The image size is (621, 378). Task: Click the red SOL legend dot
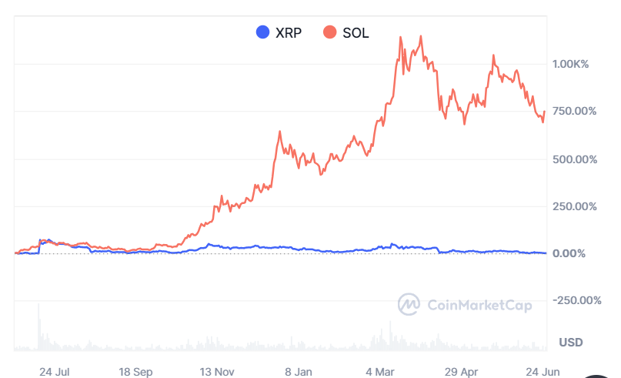330,32
